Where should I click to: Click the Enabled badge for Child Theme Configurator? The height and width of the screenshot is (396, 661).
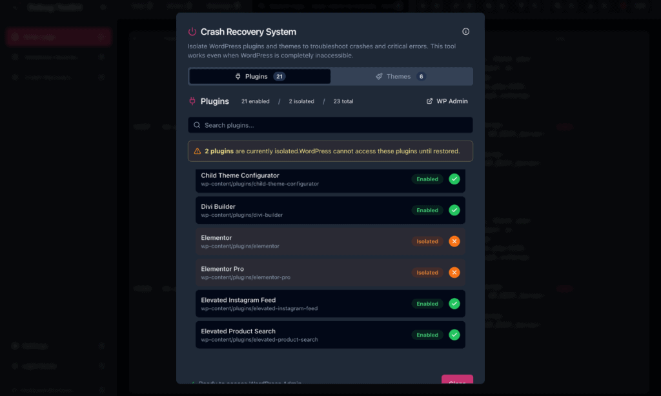click(x=427, y=179)
